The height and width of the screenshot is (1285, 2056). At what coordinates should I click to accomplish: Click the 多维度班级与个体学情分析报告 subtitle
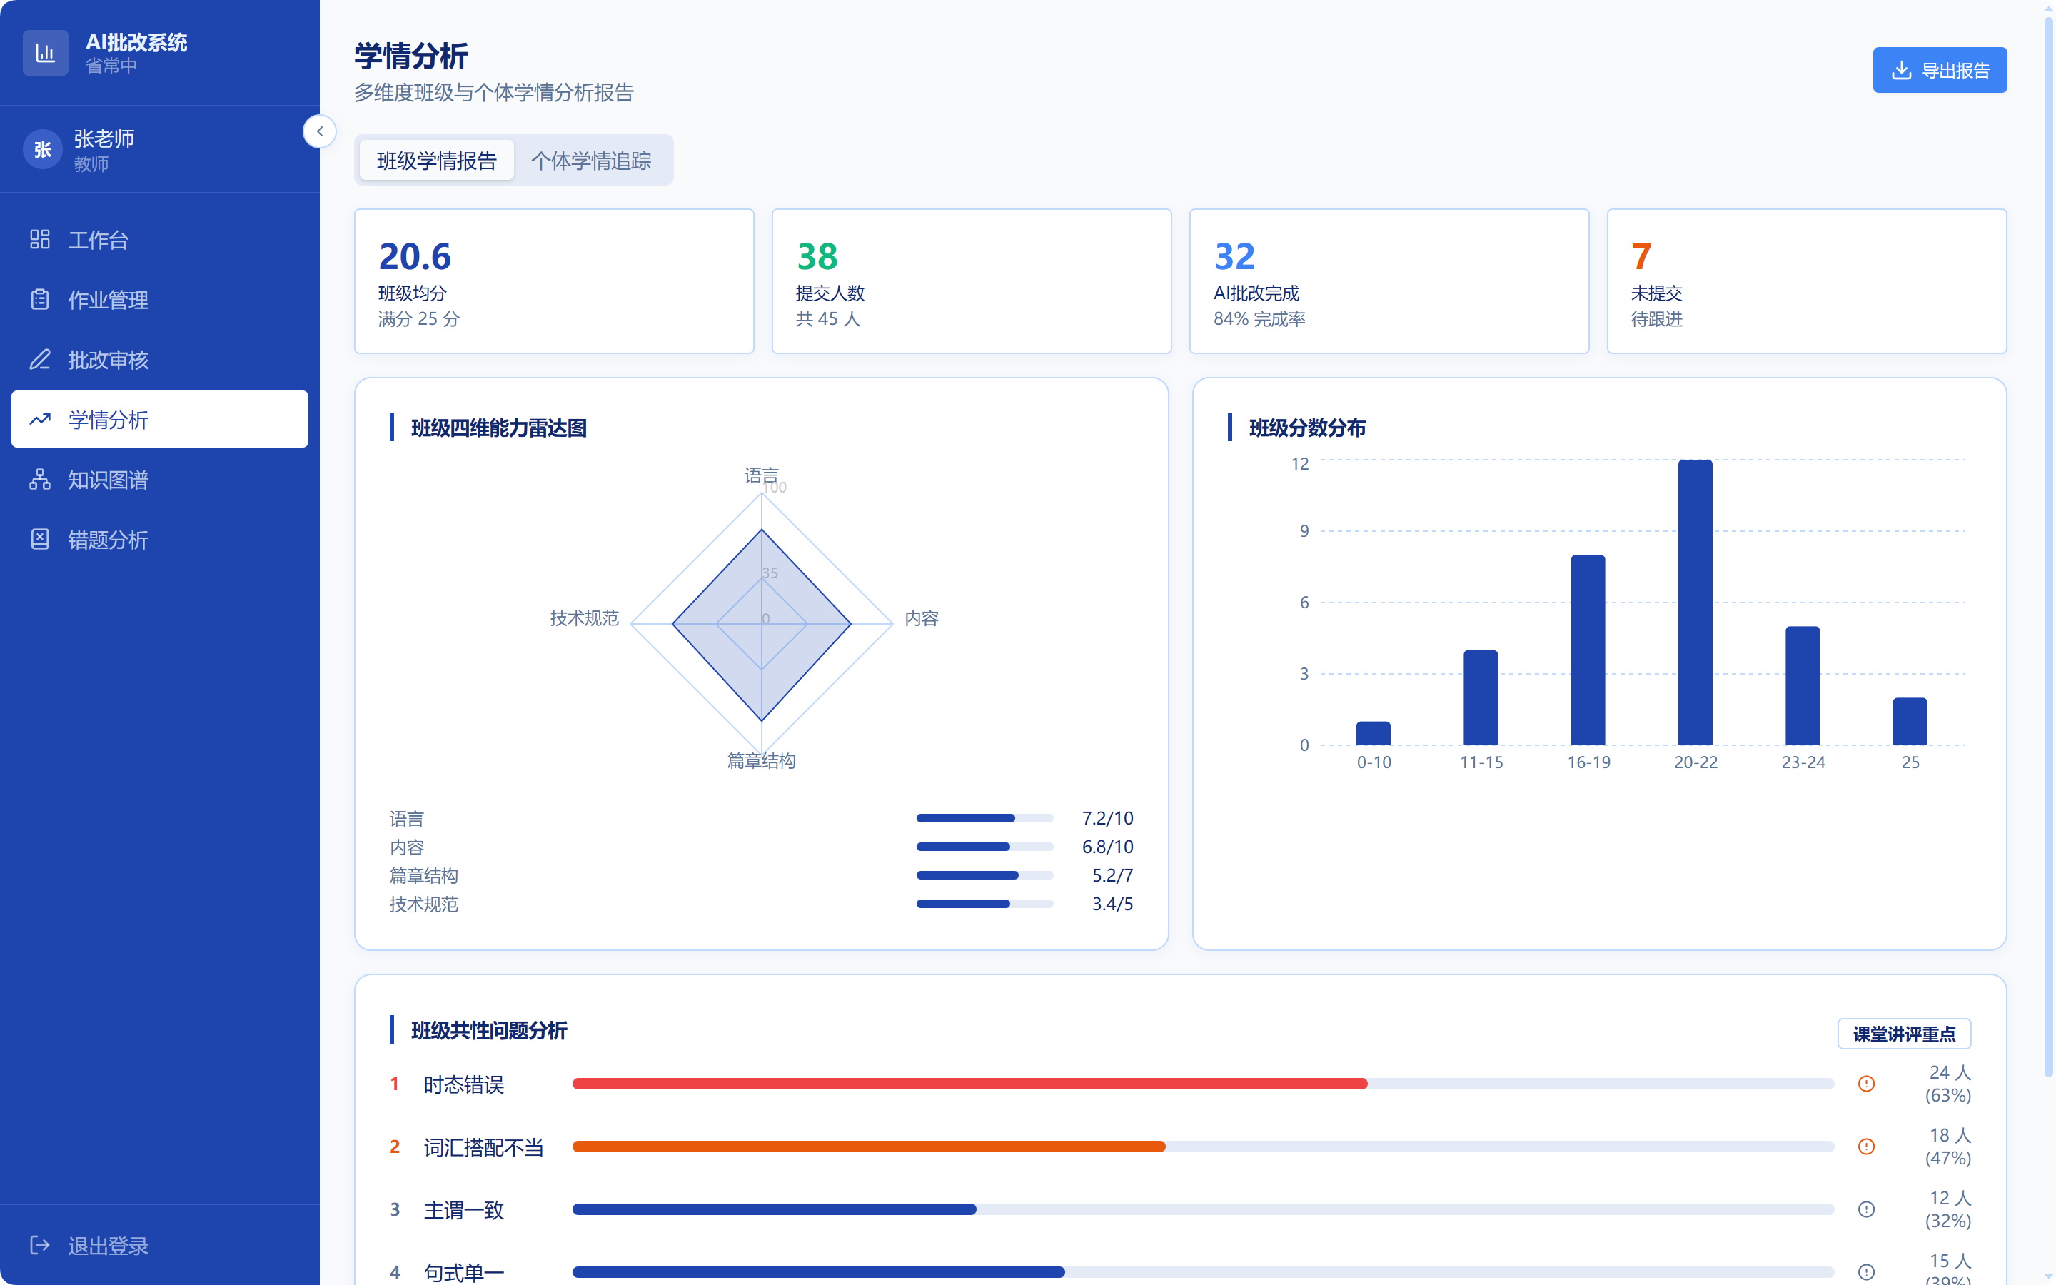tap(493, 92)
